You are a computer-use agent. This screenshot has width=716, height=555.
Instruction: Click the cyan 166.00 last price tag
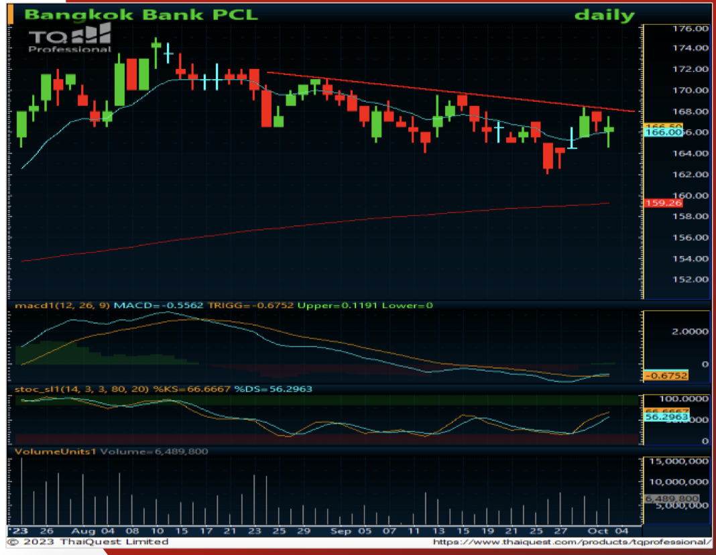(663, 132)
